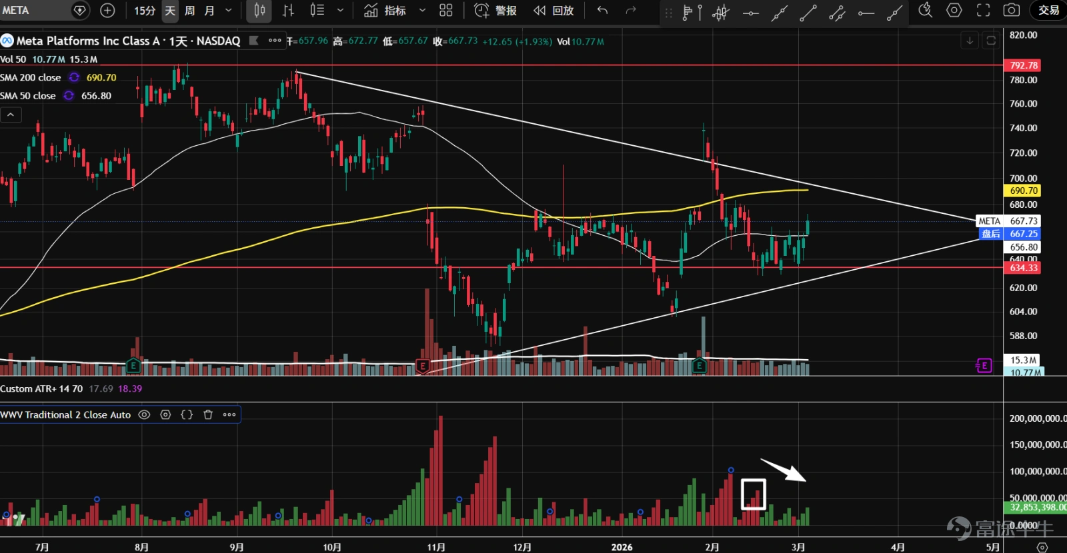Open more options for Meta Platforms legend
This screenshot has width=1067, height=553.
[x=275, y=41]
